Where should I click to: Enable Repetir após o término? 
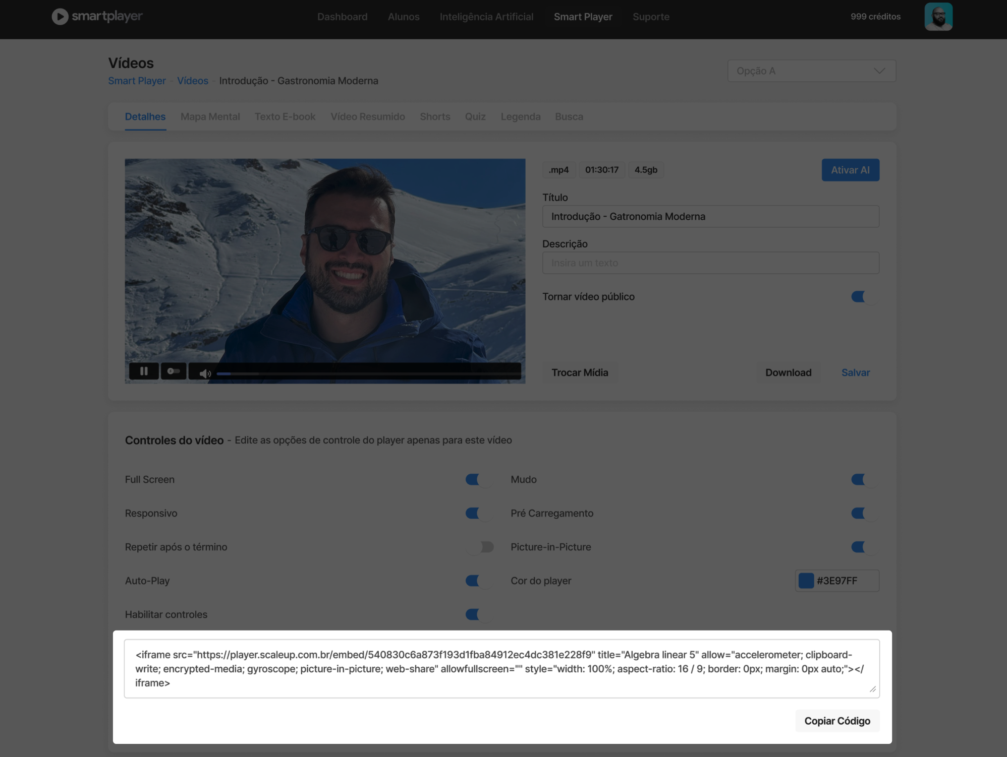480,547
